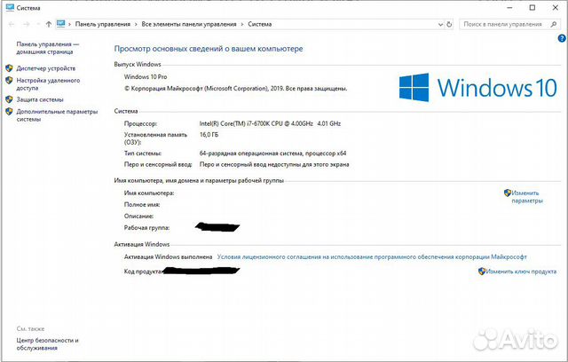568x362 pixels.
Task: Expand chevron before "Панель управления" breadcrumb
Action: (x=69, y=24)
